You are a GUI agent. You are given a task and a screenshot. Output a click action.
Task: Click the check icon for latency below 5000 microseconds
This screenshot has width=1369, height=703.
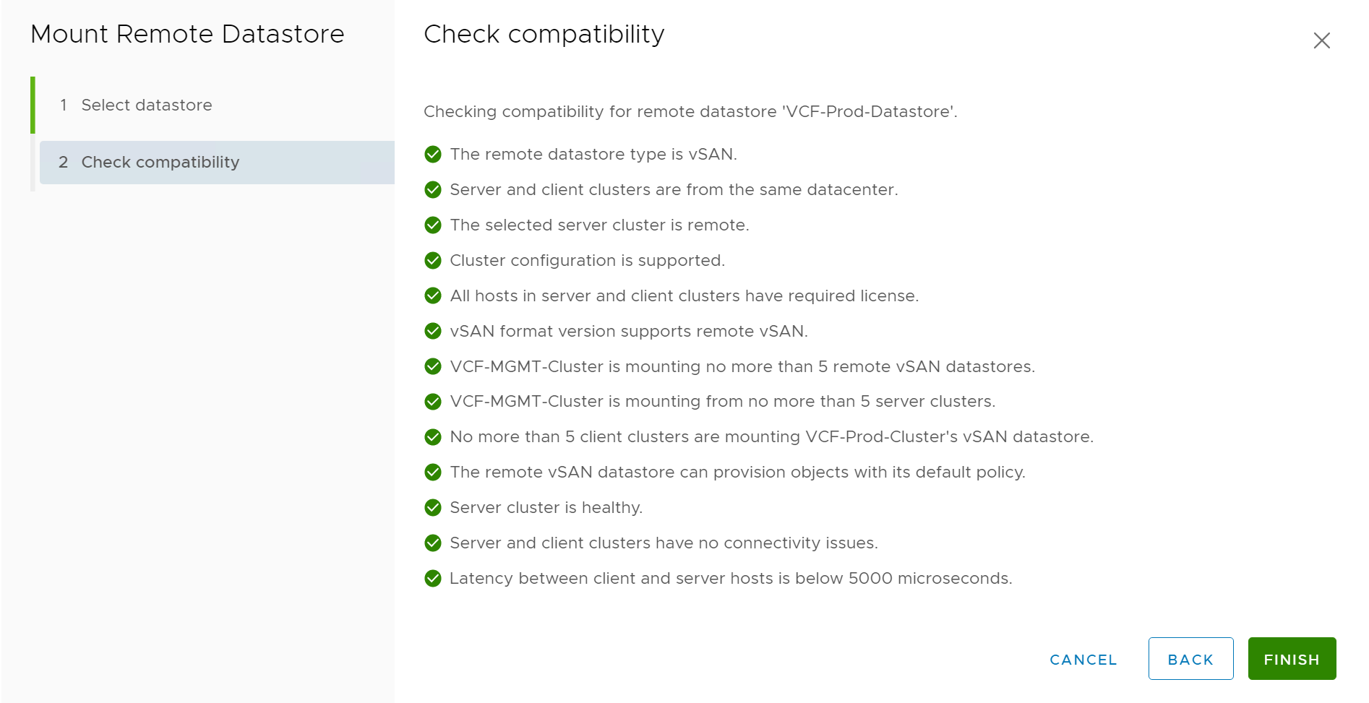(433, 578)
